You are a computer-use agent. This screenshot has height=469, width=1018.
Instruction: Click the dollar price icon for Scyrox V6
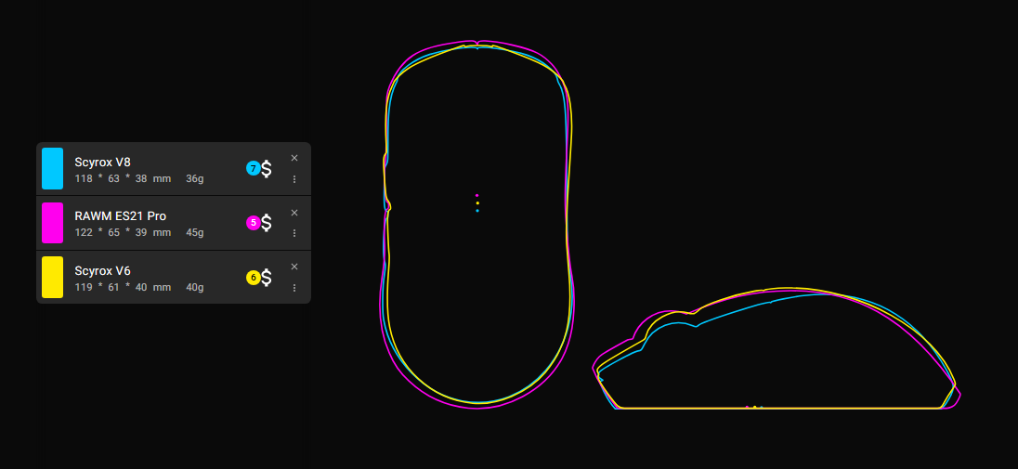click(x=267, y=278)
